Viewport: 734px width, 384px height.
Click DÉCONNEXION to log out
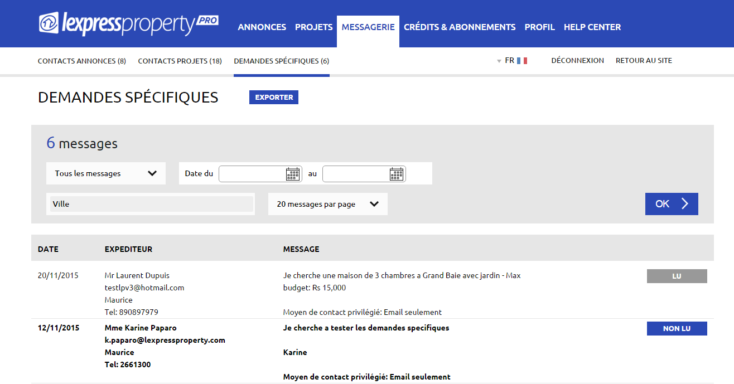pos(577,61)
